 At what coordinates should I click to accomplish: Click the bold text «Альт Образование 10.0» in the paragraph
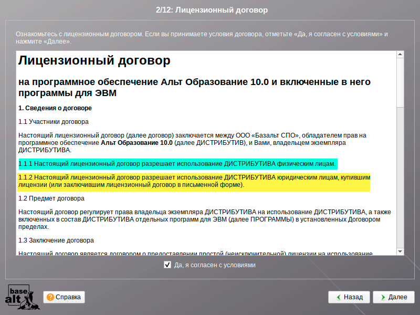tap(136, 143)
